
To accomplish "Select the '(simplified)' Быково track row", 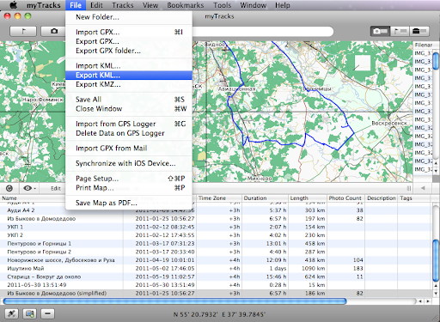I will [216, 294].
